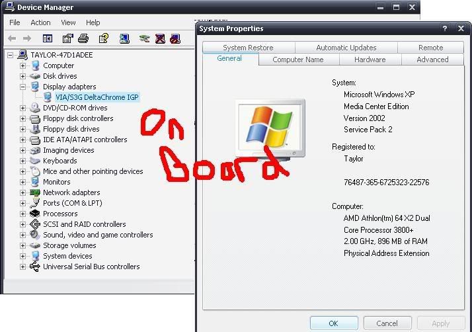Click the Sound, video and game controllers icon
The height and width of the screenshot is (332, 472).
point(35,235)
